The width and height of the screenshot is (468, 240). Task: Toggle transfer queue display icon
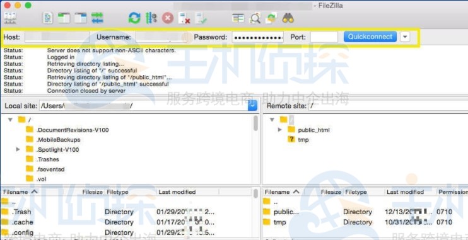(97, 18)
